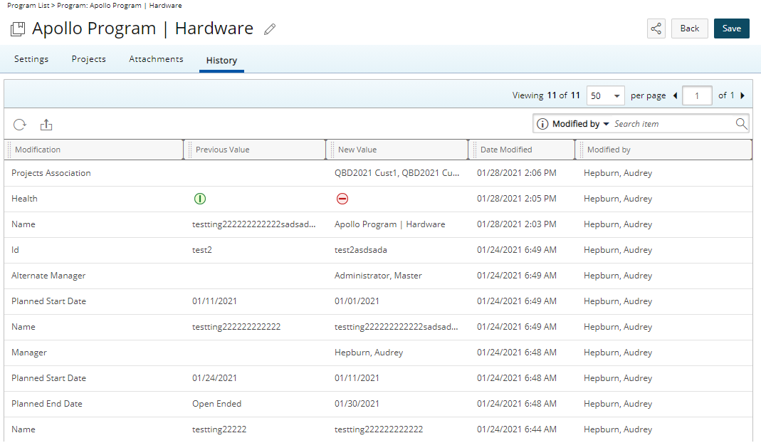Go to next page arrow
Viewport: 761px width, 443px height.
(x=742, y=95)
